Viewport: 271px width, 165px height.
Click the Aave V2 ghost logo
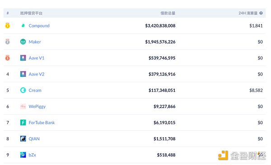[x=23, y=74]
